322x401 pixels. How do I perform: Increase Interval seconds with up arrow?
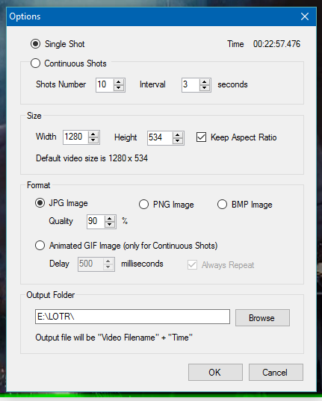tap(204, 82)
